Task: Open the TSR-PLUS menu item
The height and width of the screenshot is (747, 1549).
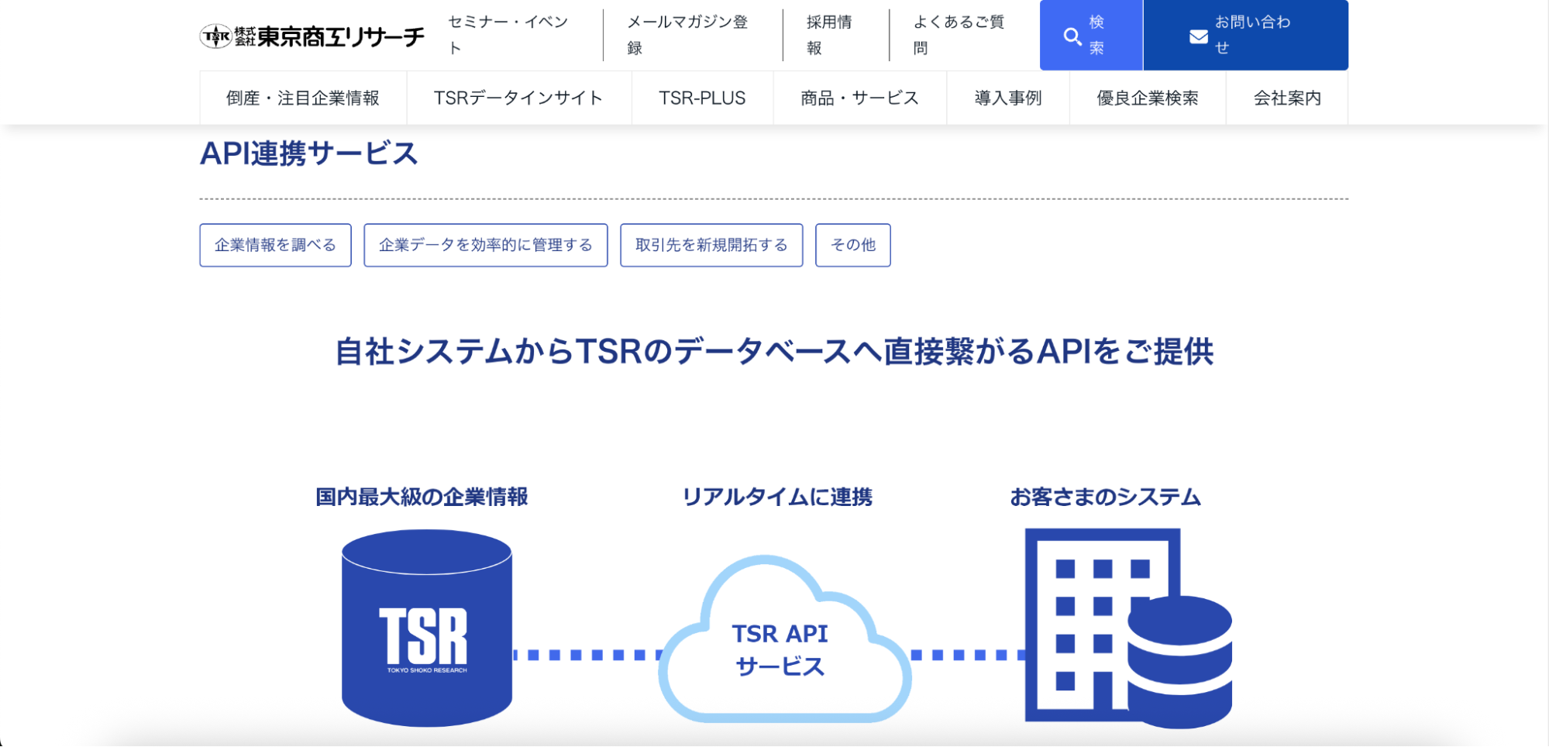Action: [703, 98]
